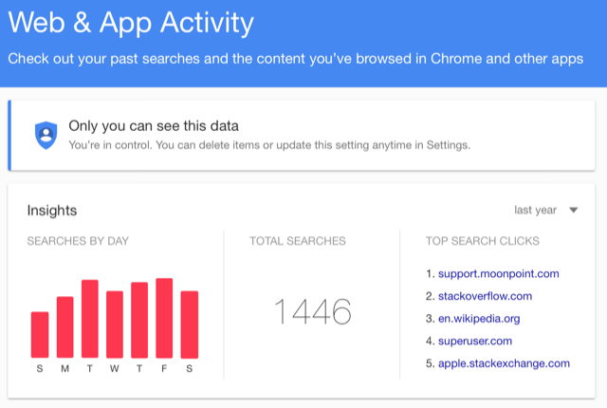Open stackoverflow.com link
The height and width of the screenshot is (408, 607).
485,296
